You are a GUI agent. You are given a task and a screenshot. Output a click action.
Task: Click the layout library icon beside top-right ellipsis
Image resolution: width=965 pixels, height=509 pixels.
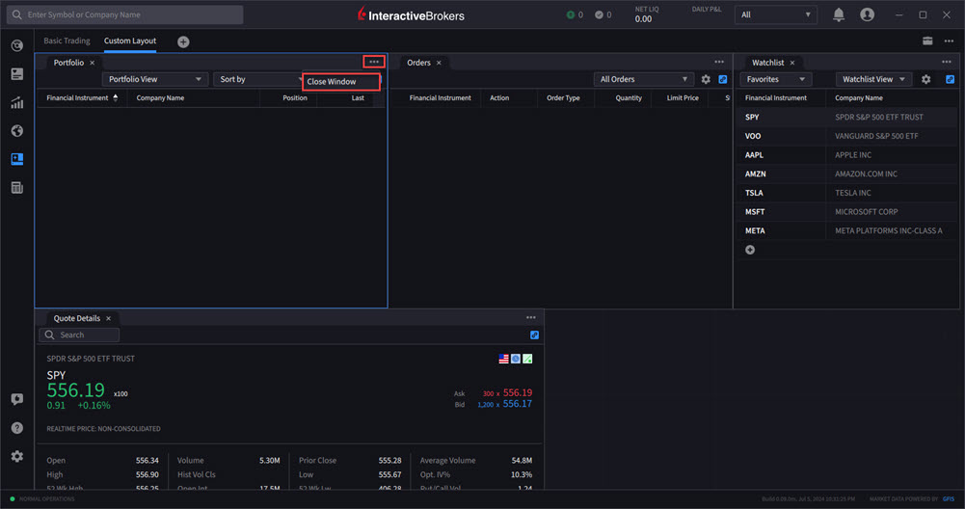927,41
